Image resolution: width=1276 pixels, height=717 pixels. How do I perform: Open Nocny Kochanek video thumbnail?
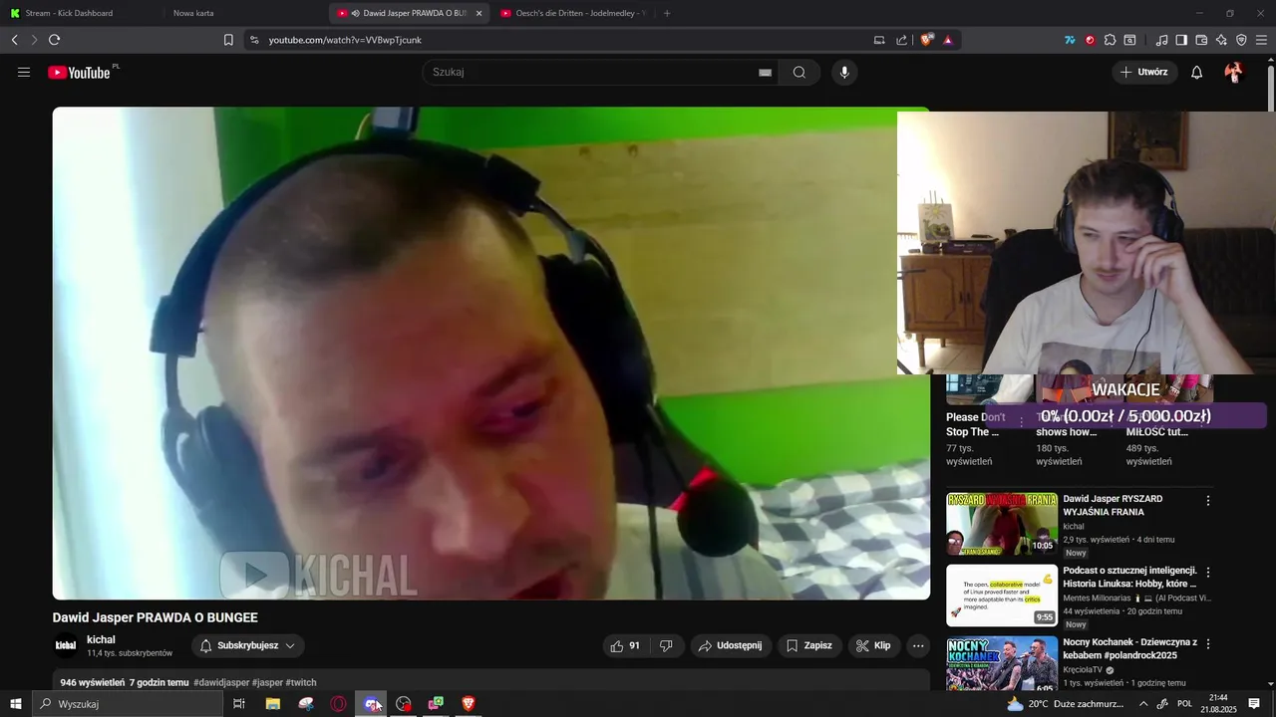[x=1002, y=664]
